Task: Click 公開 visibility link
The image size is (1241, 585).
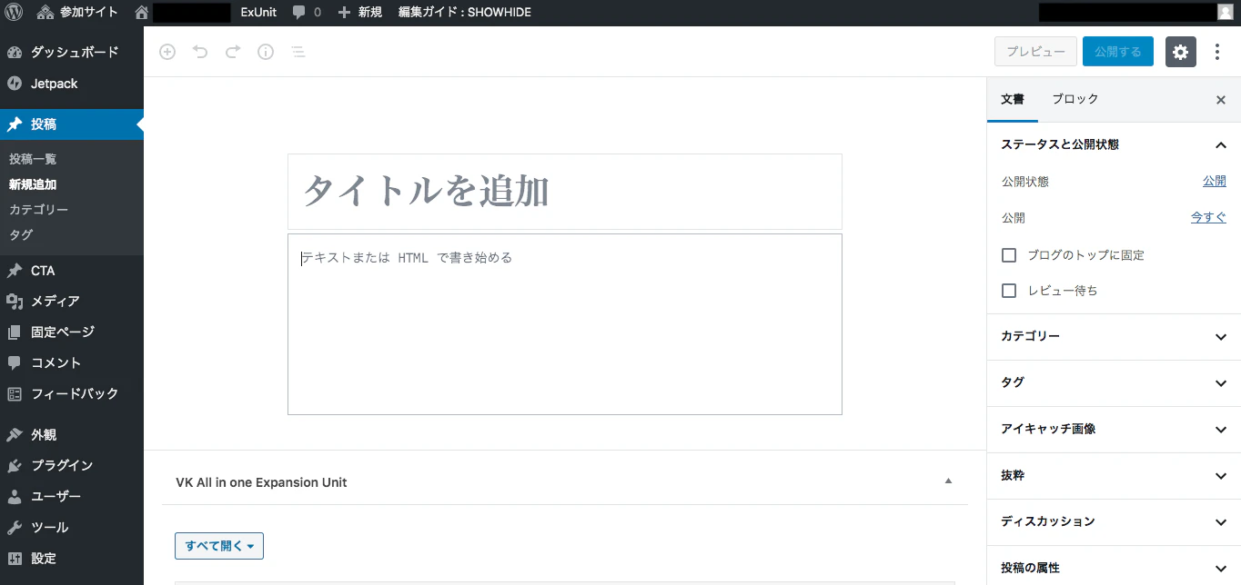Action: click(1215, 182)
